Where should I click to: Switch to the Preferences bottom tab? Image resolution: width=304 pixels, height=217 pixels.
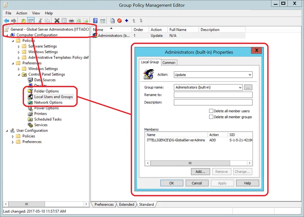[104, 204]
